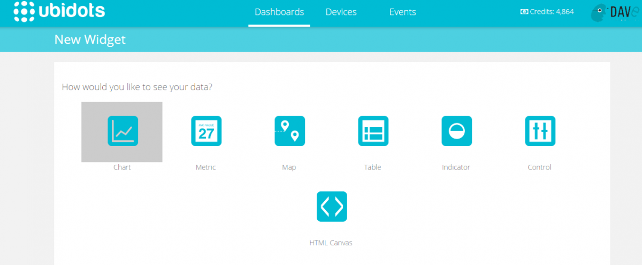The image size is (642, 265).
Task: Click the Ubidots dotted logo icon
Action: (x=24, y=12)
